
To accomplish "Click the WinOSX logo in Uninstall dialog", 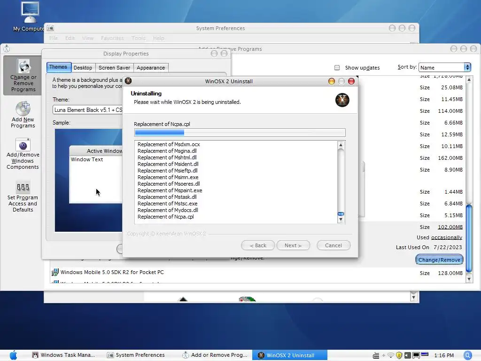I will tap(342, 100).
